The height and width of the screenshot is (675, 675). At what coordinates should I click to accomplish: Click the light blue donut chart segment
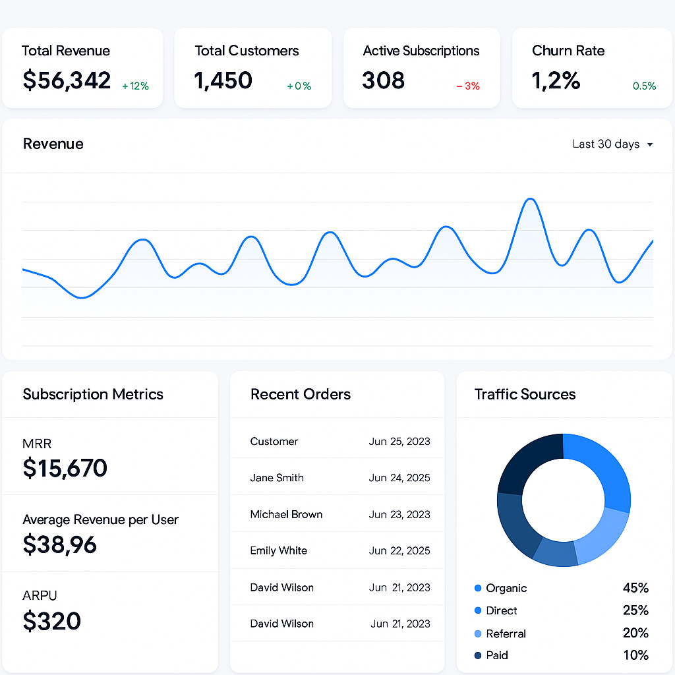(x=603, y=534)
